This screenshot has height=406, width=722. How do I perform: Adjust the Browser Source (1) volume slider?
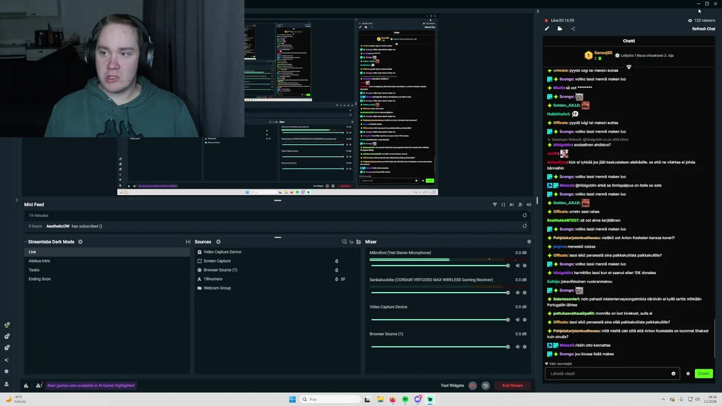point(440,347)
